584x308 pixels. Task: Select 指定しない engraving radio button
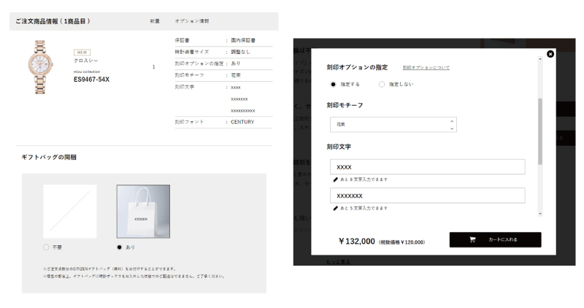[382, 84]
